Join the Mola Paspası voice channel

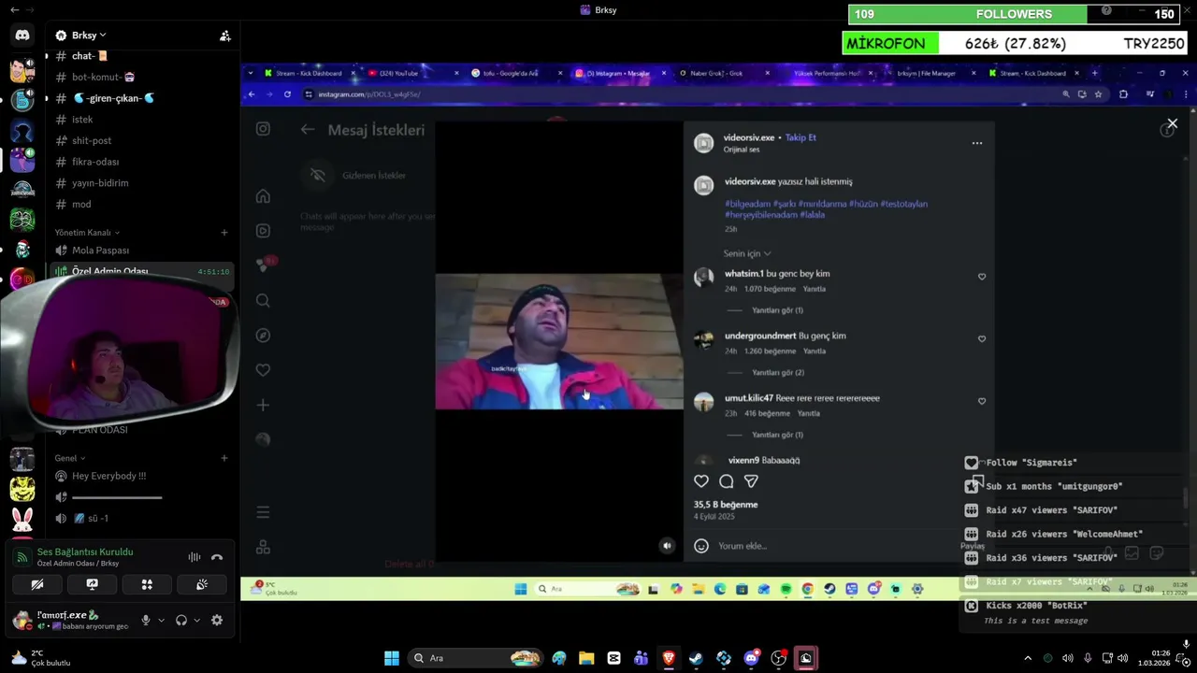click(x=100, y=251)
